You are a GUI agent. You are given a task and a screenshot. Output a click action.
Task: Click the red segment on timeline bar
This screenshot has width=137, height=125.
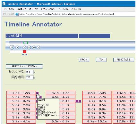click(x=25, y=52)
